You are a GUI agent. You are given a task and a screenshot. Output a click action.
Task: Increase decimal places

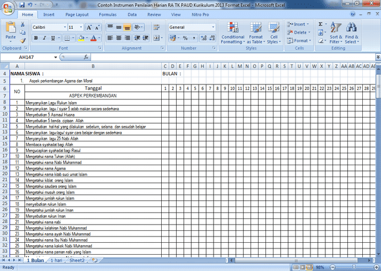pos(204,38)
